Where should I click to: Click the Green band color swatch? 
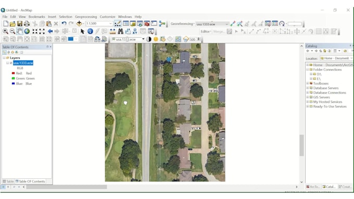[x=13, y=78]
